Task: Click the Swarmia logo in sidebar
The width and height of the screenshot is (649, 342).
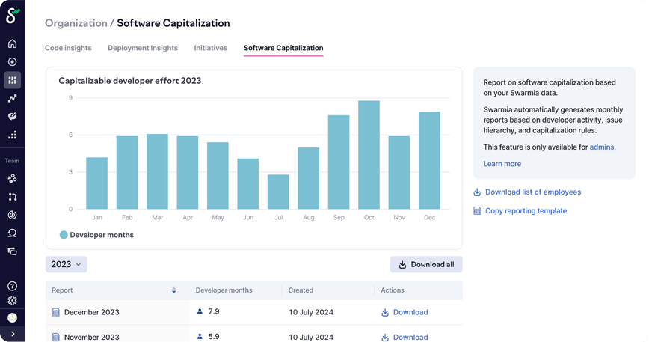Action: pyautogui.click(x=13, y=16)
